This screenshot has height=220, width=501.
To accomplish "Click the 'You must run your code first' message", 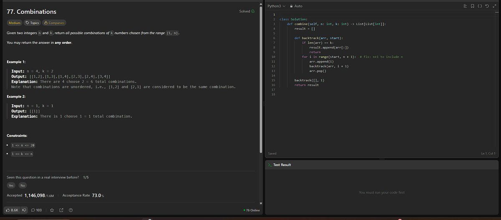I will point(382,192).
